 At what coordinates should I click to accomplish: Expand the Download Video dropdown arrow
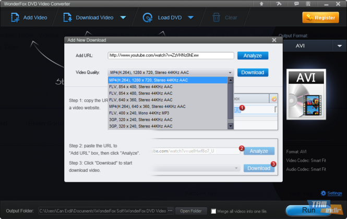123,18
